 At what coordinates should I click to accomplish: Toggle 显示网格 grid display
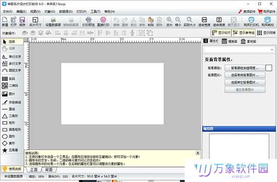click(266, 33)
